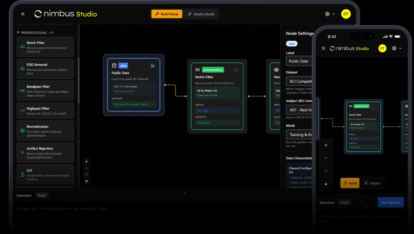Select the Notch Filter speaker icon in sidebar
414x234 pixels.
22,47
